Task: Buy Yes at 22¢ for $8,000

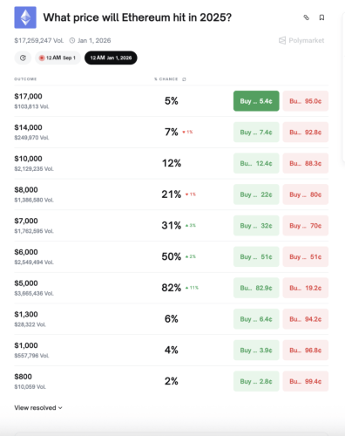Action: click(x=256, y=194)
